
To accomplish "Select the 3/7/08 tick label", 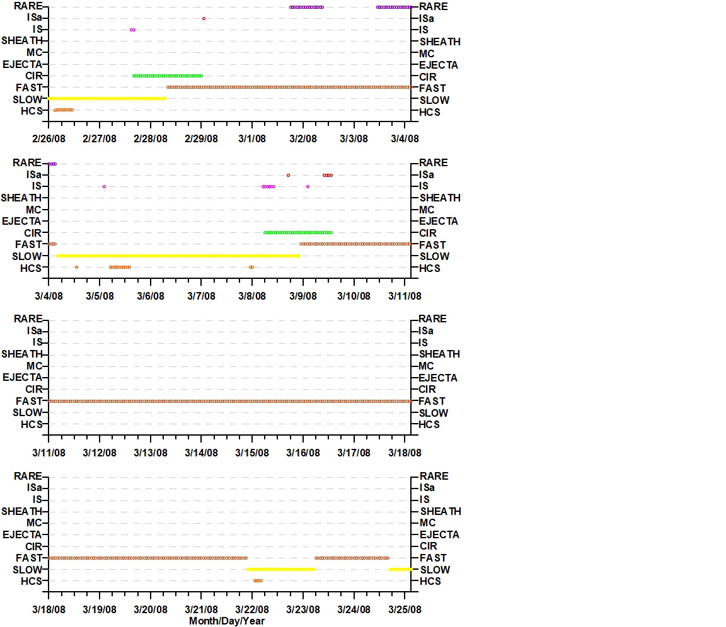I will click(202, 296).
